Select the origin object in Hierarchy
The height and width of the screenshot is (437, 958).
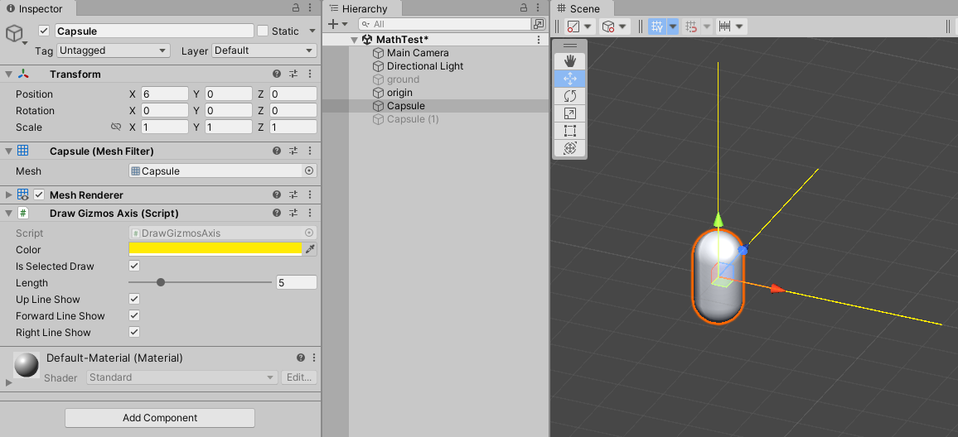coord(399,93)
